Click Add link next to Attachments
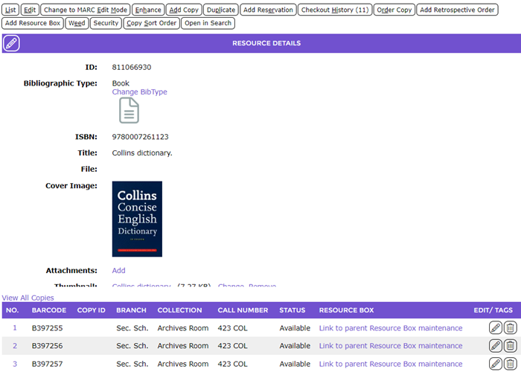Image resolution: width=521 pixels, height=372 pixels. 118,270
